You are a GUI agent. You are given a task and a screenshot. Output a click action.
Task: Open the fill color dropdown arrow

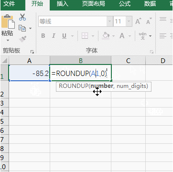pyautogui.click(x=113, y=36)
